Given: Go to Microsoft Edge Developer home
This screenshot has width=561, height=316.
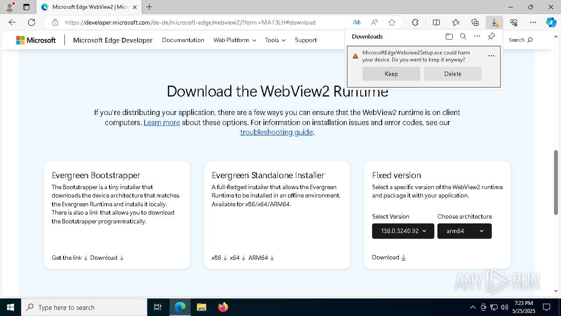Looking at the screenshot, I should 113,40.
